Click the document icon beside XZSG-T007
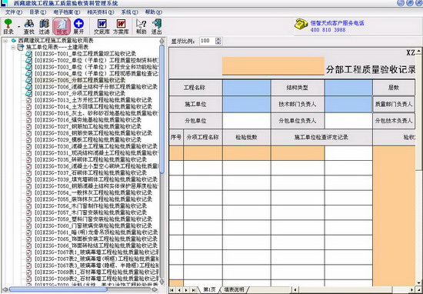Screen dimensions: 423x294 click(28, 93)
